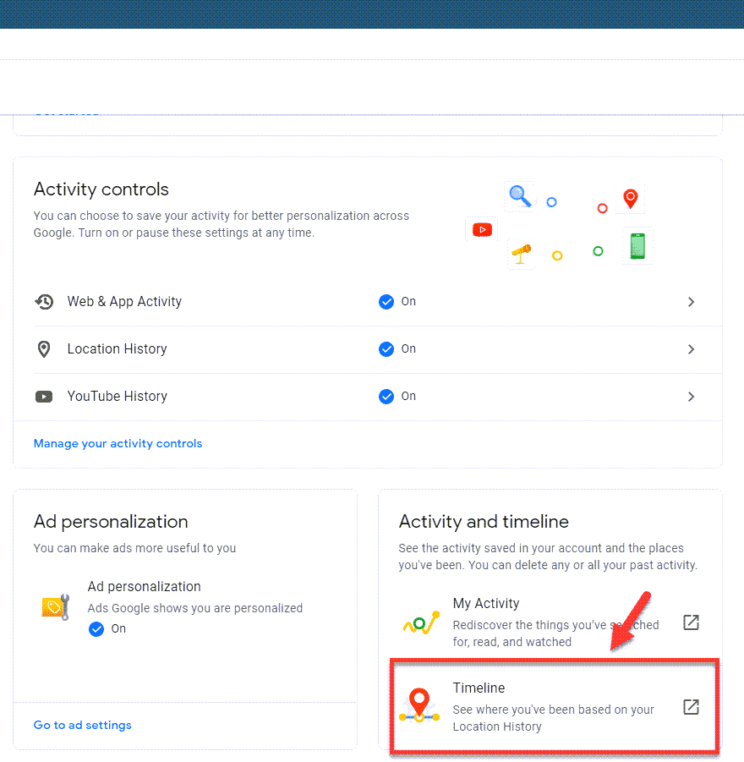This screenshot has height=762, width=744.
Task: Open My Activity external link icon
Action: point(691,622)
